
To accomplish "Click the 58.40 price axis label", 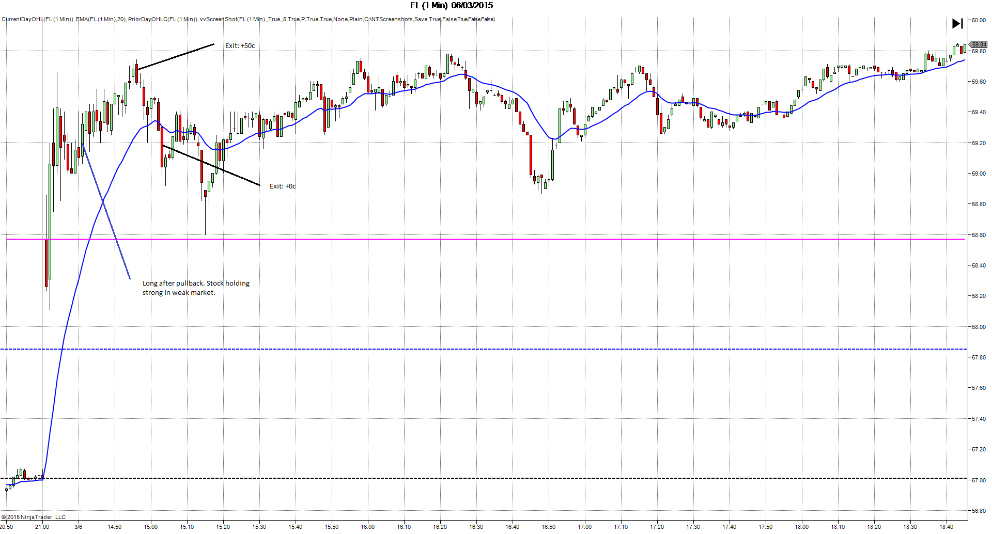I will 979,265.
